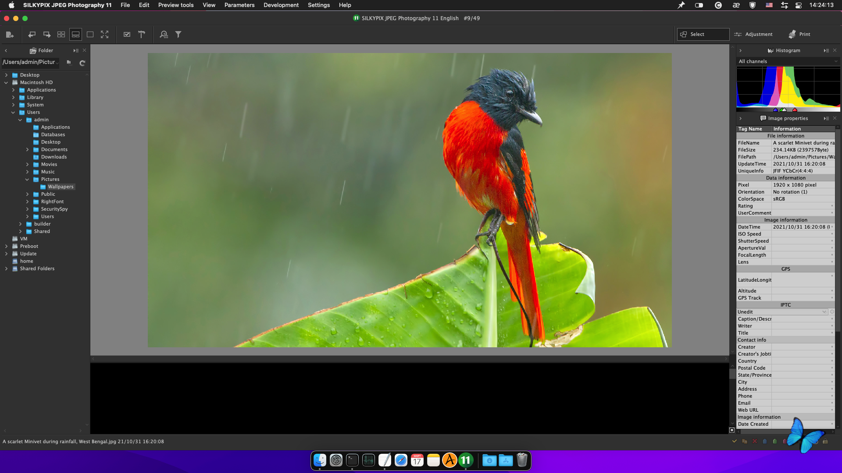Refresh the folder tree with reload icon
This screenshot has height=473, width=842.
(82, 63)
